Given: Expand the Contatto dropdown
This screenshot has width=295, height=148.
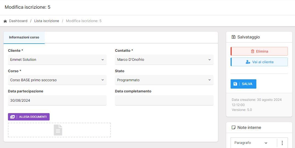Looking at the screenshot, I should 164,60.
